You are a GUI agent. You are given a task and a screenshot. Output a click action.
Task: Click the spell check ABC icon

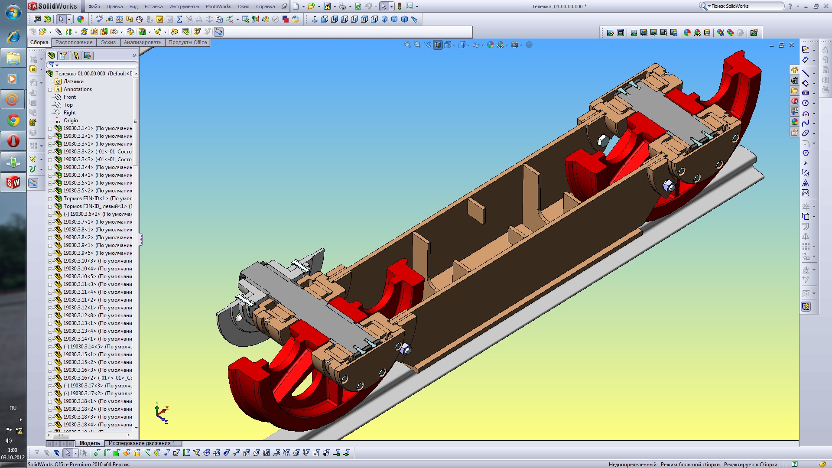click(100, 19)
